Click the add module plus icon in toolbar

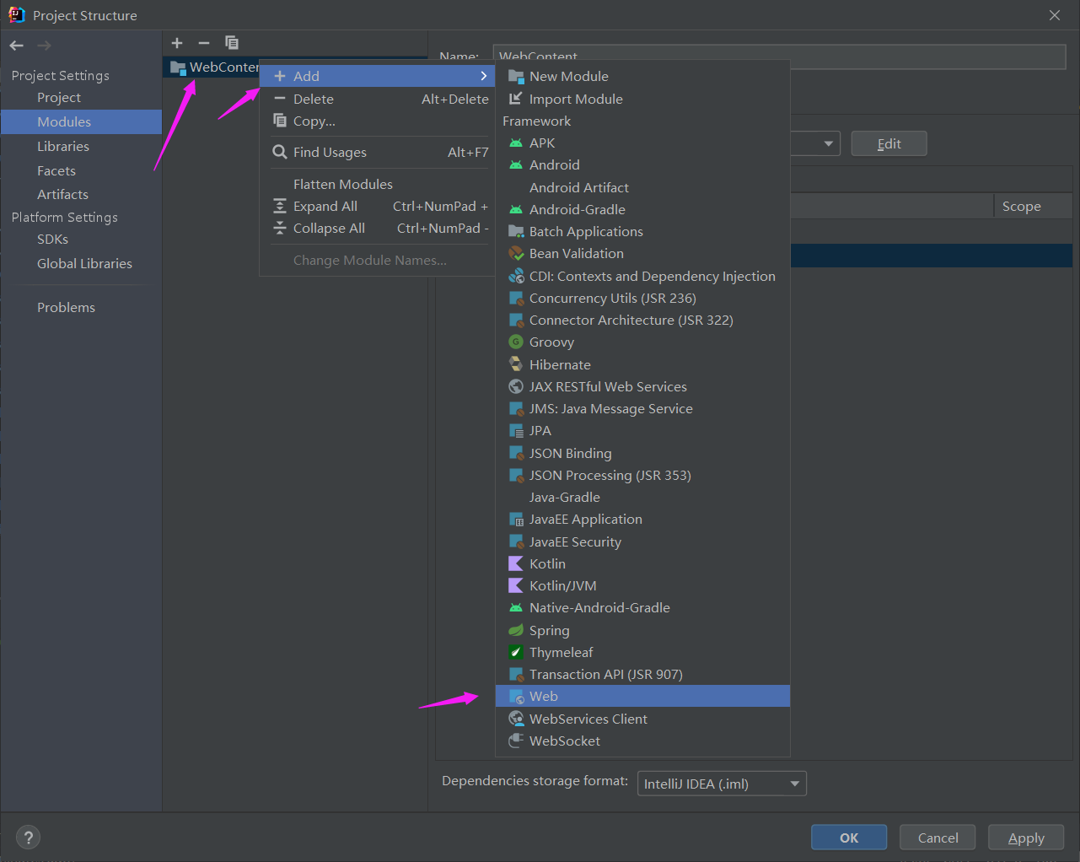[177, 43]
